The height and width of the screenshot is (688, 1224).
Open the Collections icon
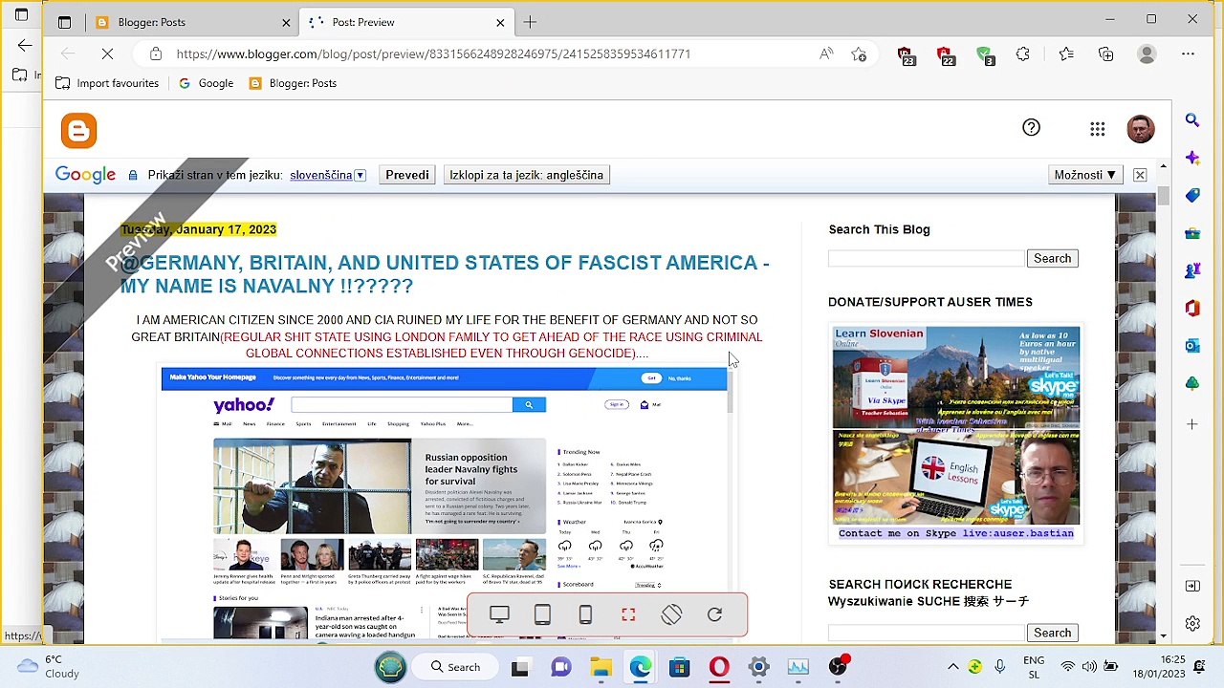[x=1105, y=54]
